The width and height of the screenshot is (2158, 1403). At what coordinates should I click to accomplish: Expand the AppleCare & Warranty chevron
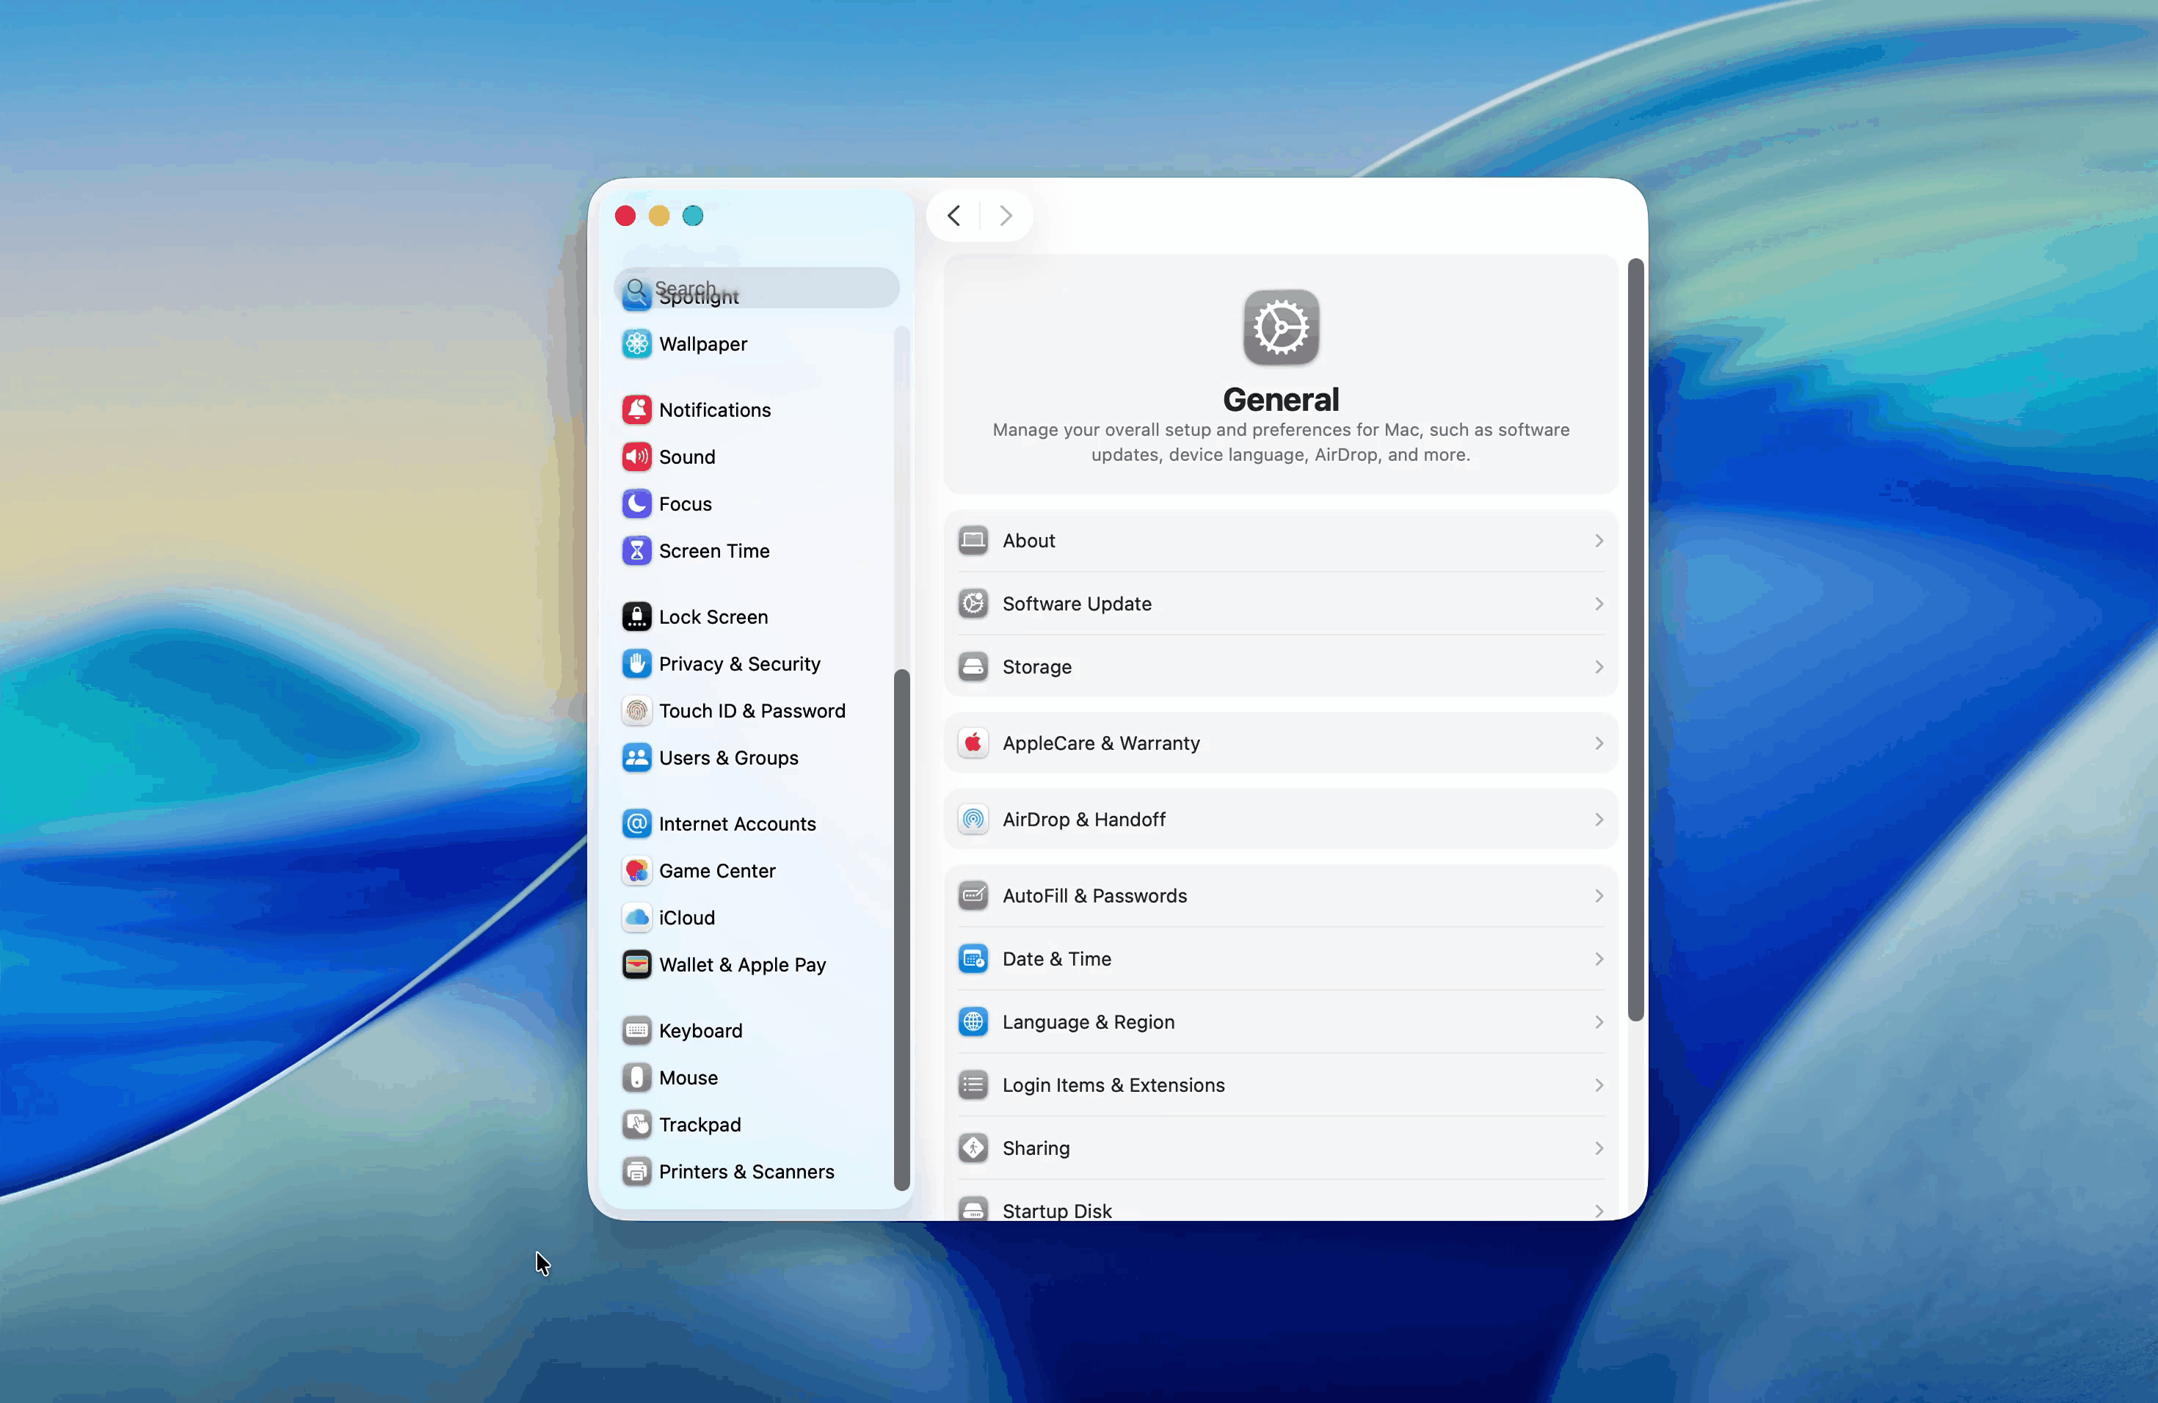click(x=1599, y=743)
